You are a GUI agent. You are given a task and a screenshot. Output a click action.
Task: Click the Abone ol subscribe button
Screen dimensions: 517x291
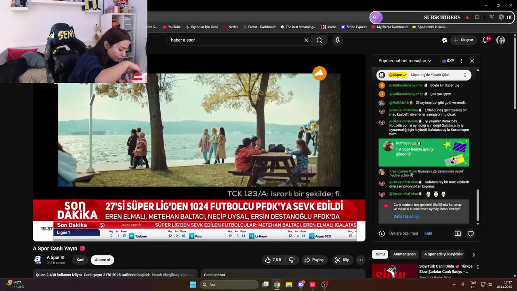(103, 260)
